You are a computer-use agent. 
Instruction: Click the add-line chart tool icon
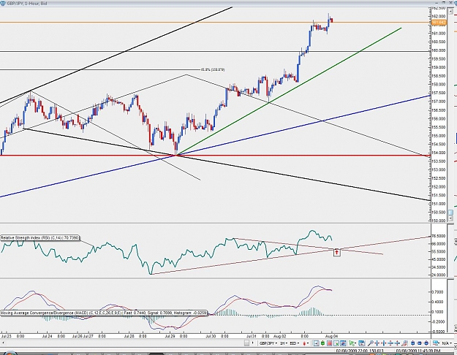pyautogui.click(x=336, y=343)
